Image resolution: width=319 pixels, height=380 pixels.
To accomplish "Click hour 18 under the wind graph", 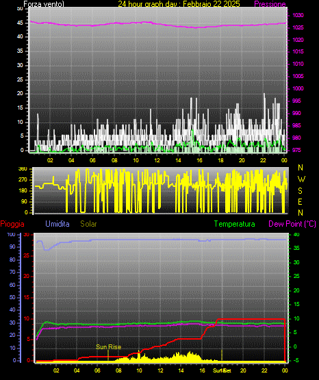I will tap(220, 160).
